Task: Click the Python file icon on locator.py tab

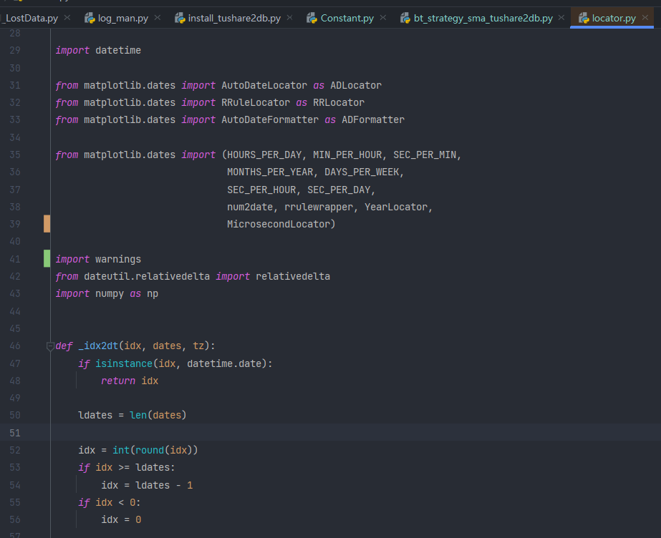Action: [584, 18]
